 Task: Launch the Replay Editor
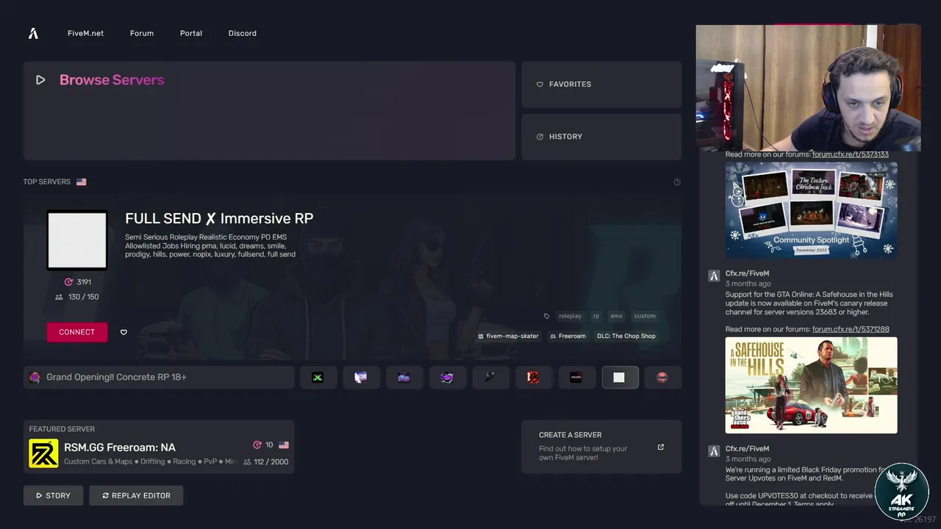pyautogui.click(x=136, y=495)
